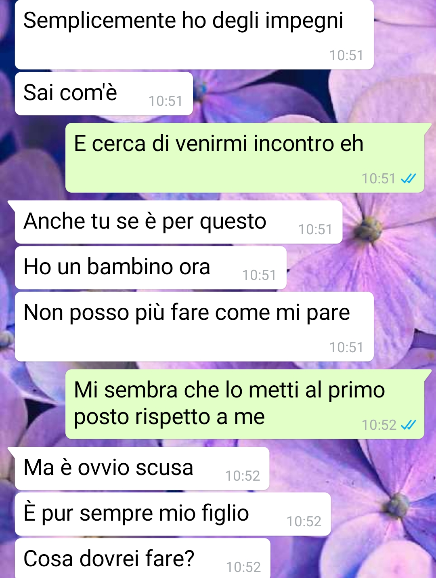
Task: Tap 'Non posso più fare come mi pare'
Action: (194, 326)
